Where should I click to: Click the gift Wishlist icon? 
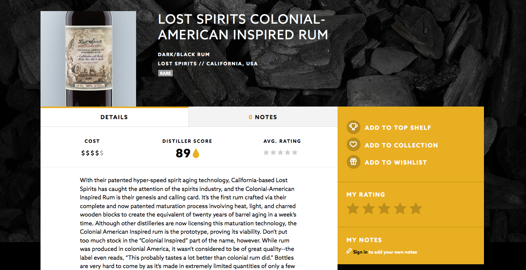click(x=353, y=162)
